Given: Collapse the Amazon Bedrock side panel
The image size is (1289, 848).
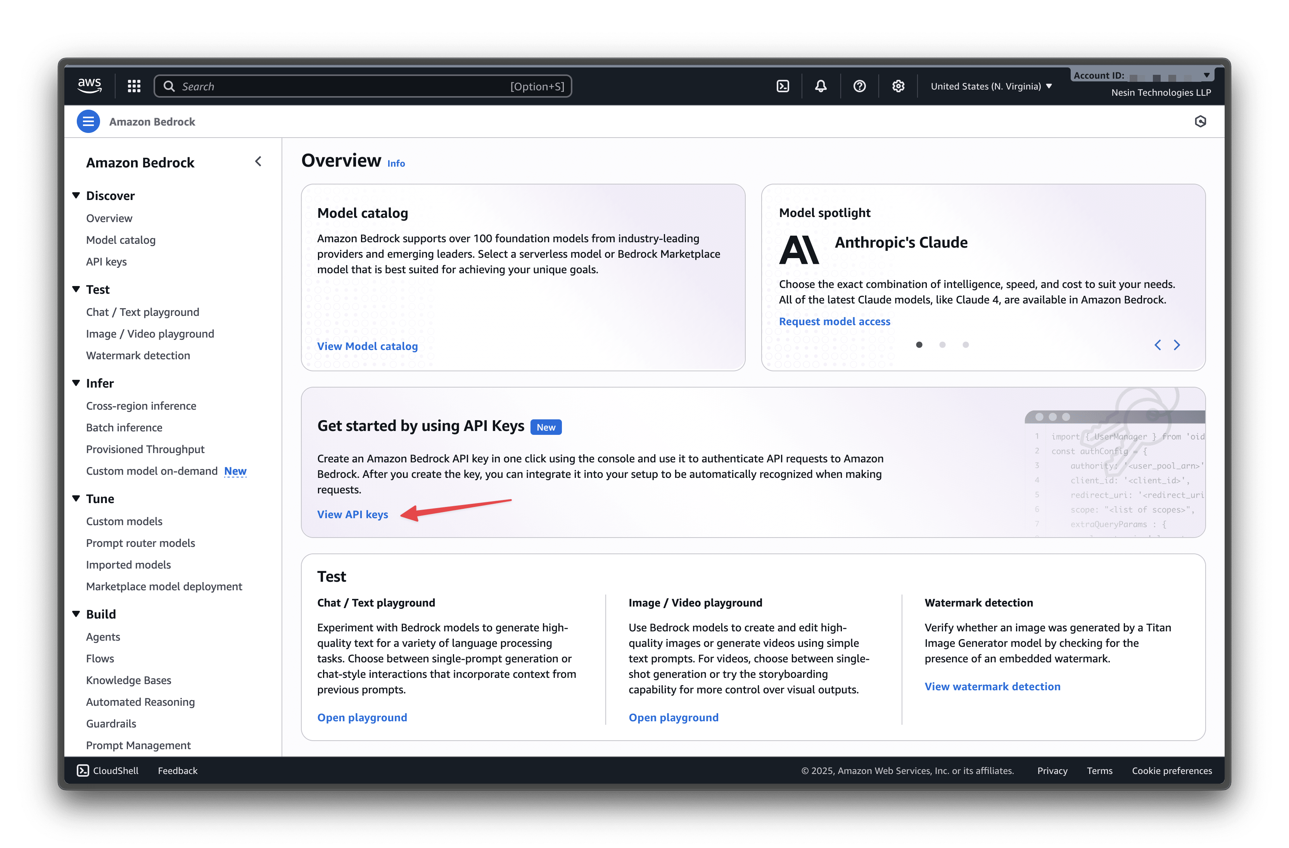Looking at the screenshot, I should pyautogui.click(x=258, y=161).
